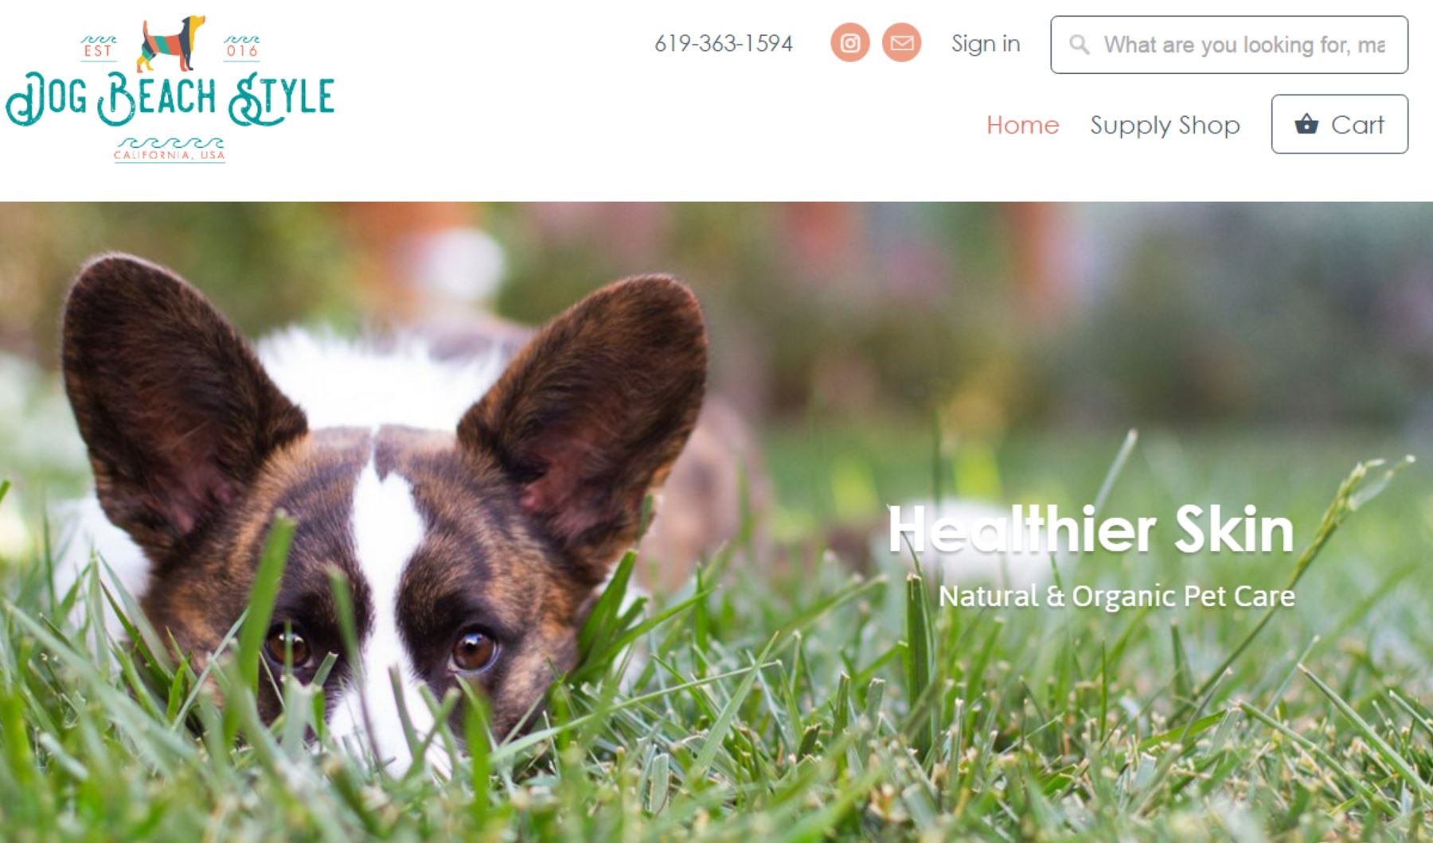Screen dimensions: 1433x843
Task: Click the email envelope icon
Action: 901,43
